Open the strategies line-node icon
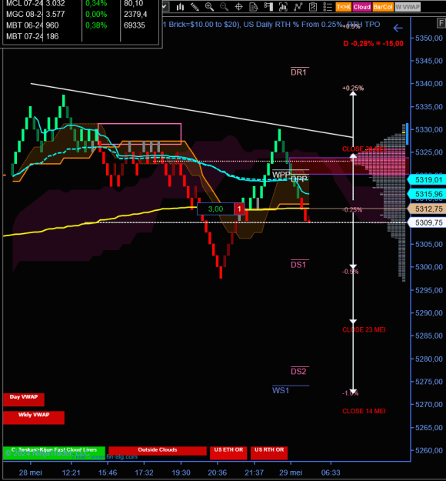Image resolution: width=446 pixels, height=481 pixels. click(298, 7)
